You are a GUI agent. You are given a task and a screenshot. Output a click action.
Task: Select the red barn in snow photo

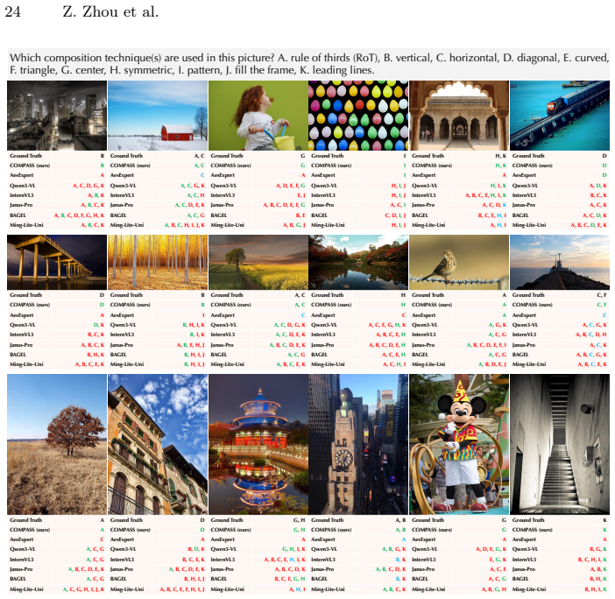(158, 116)
